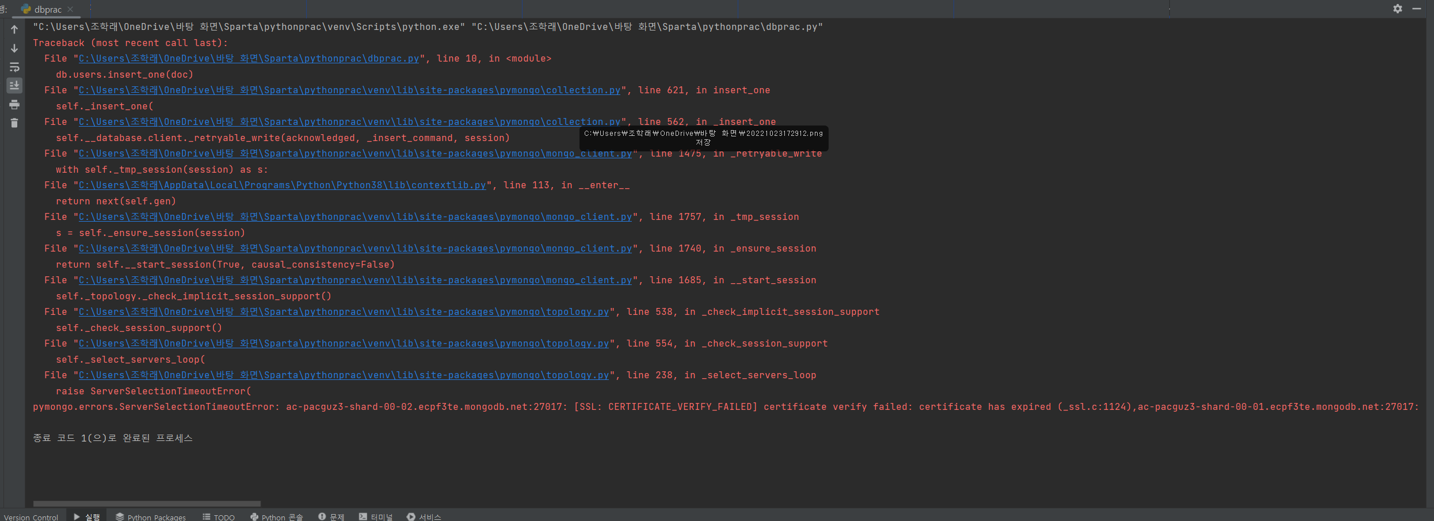Viewport: 1434px width, 521px height.
Task: Click the horizontal console scrollbar thumb
Action: point(147,503)
